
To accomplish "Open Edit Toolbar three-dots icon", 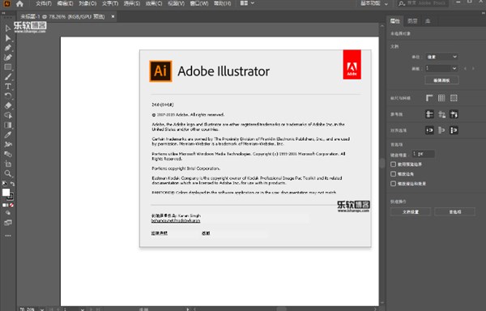I will point(8,236).
